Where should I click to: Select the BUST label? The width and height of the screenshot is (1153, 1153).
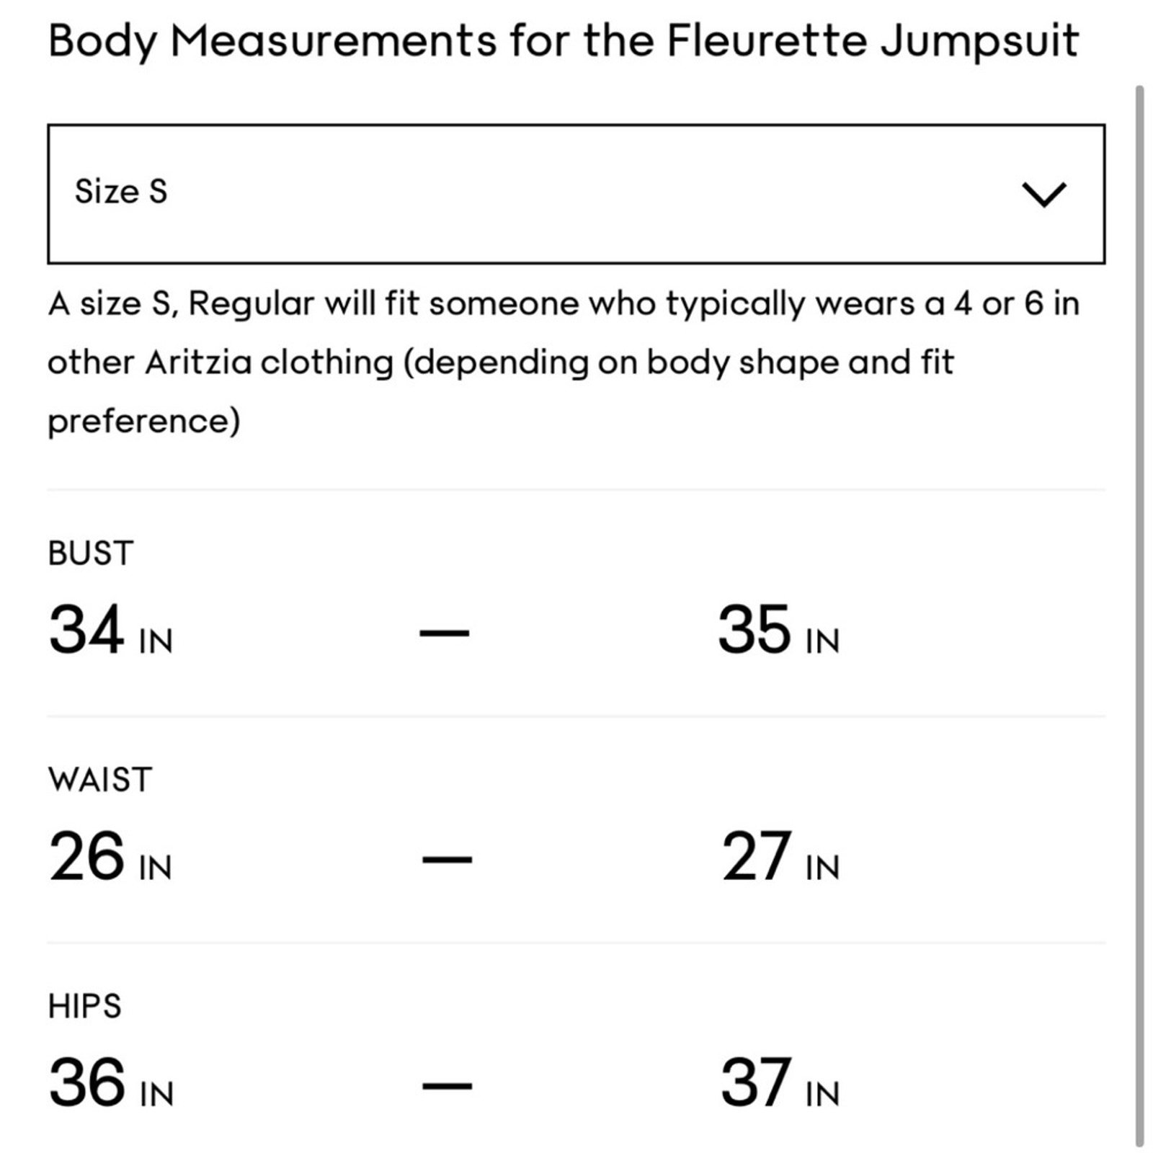point(91,553)
